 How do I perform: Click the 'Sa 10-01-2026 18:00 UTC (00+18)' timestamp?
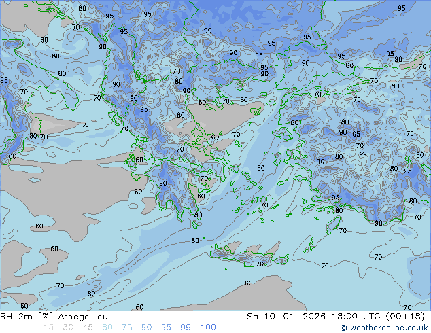336,317
